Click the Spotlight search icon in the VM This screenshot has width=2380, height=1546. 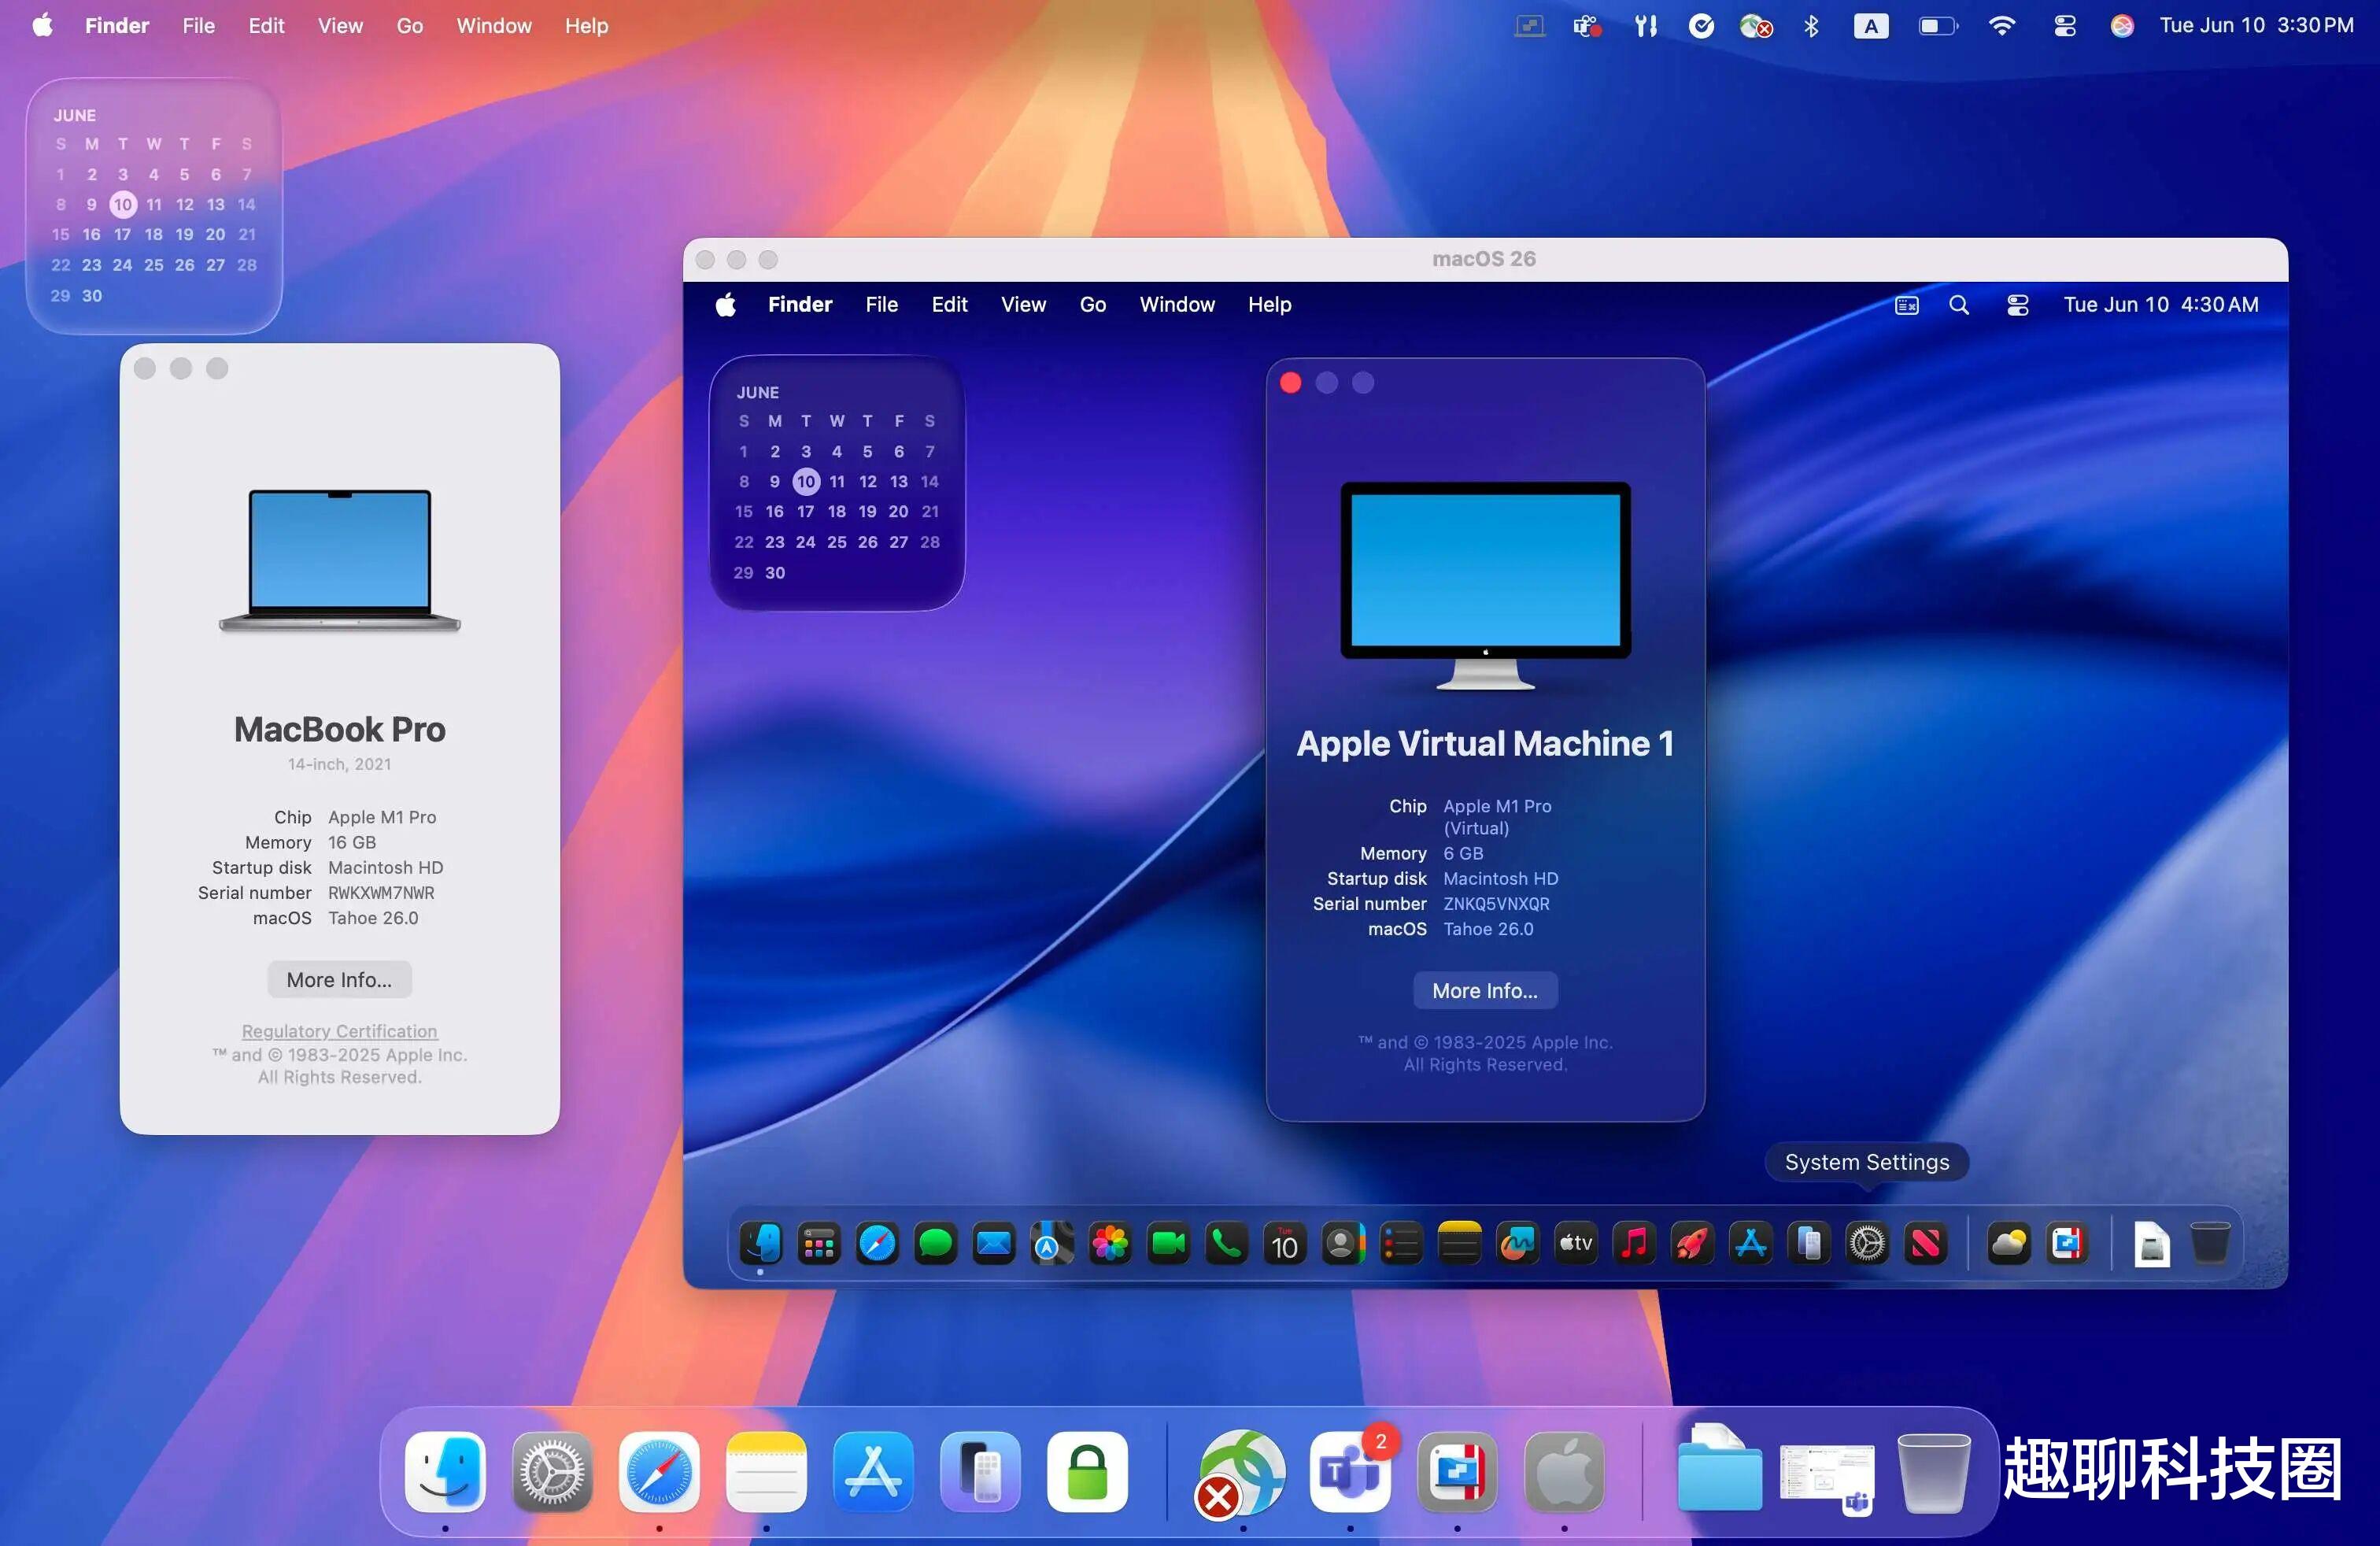(x=1959, y=305)
